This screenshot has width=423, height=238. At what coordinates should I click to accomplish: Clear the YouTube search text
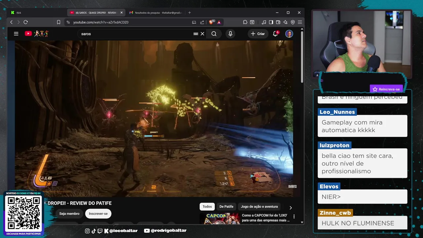coord(203,34)
